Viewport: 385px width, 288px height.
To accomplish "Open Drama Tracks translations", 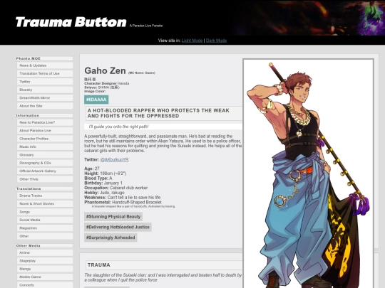I will (x=45, y=196).
